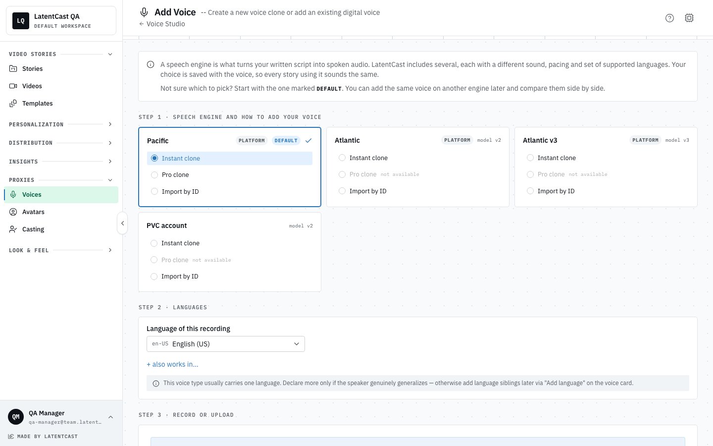
Task: Collapse the sidebar with the arrow handle
Action: (122, 223)
